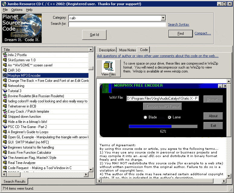Switch to the More Notes tab
234x193 pixels.
[128, 50]
